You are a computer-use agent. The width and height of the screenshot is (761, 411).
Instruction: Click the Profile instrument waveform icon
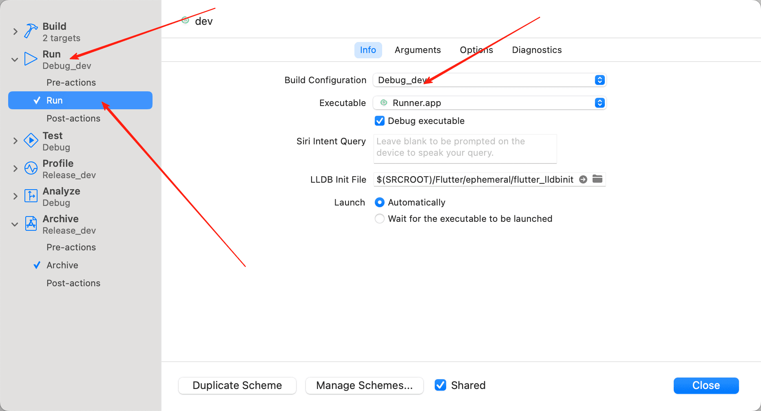(x=31, y=168)
